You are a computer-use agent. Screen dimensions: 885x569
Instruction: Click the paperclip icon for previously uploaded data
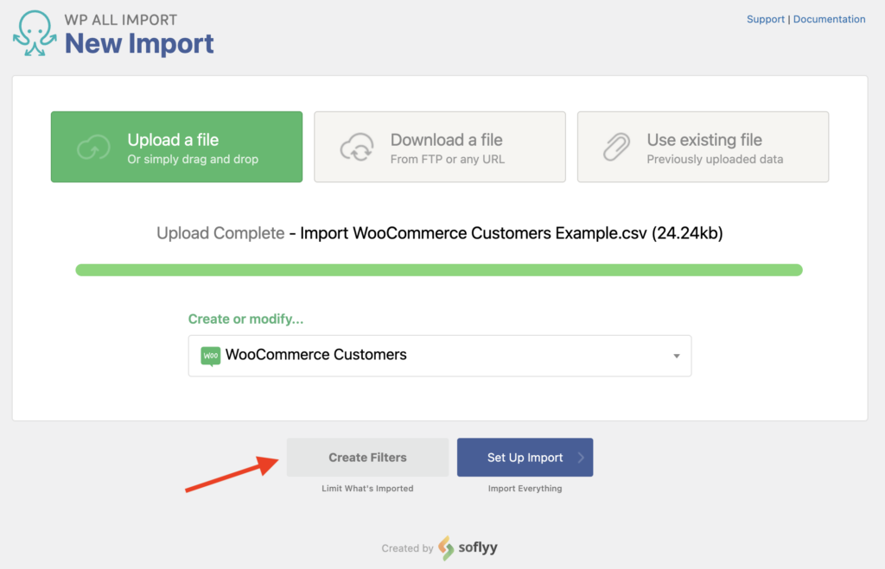pyautogui.click(x=615, y=147)
